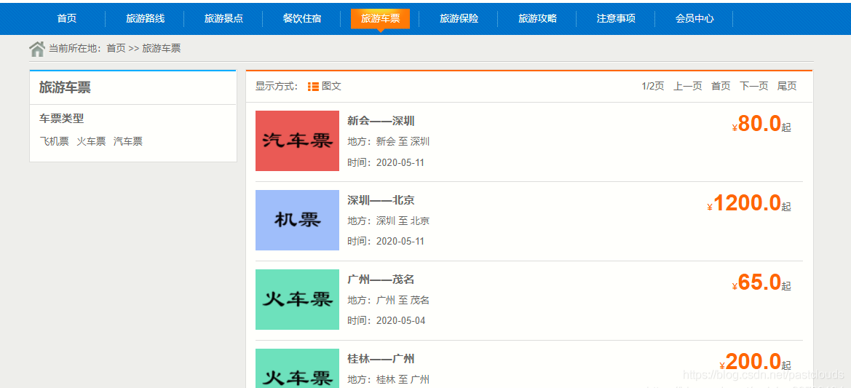
Task: Open the 广州——茂名 ticket title
Action: [381, 280]
